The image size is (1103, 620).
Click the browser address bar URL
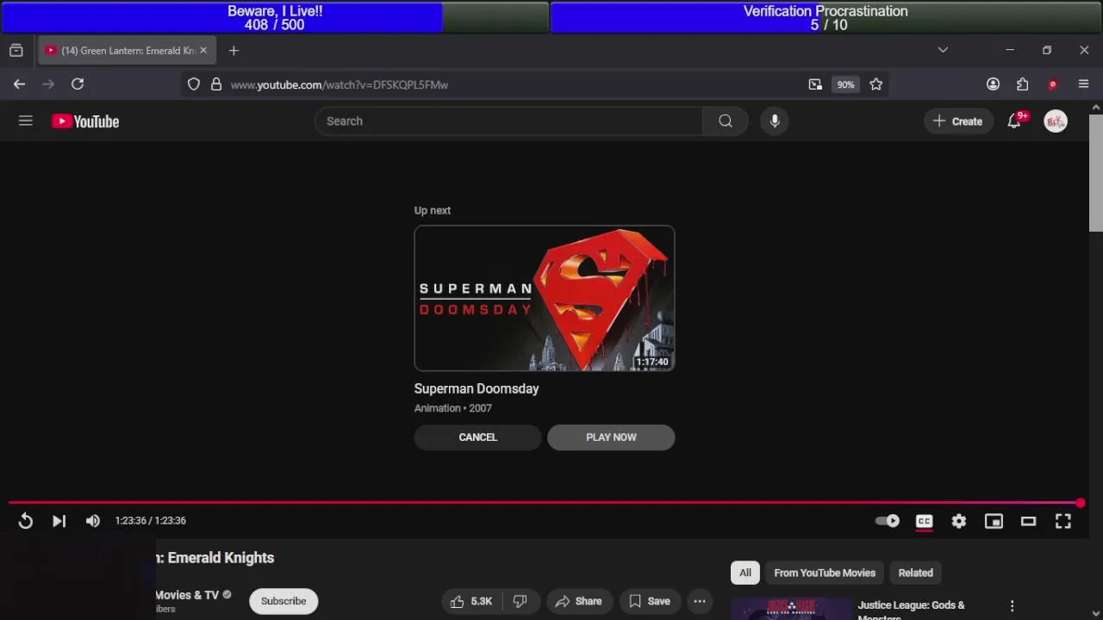(340, 84)
